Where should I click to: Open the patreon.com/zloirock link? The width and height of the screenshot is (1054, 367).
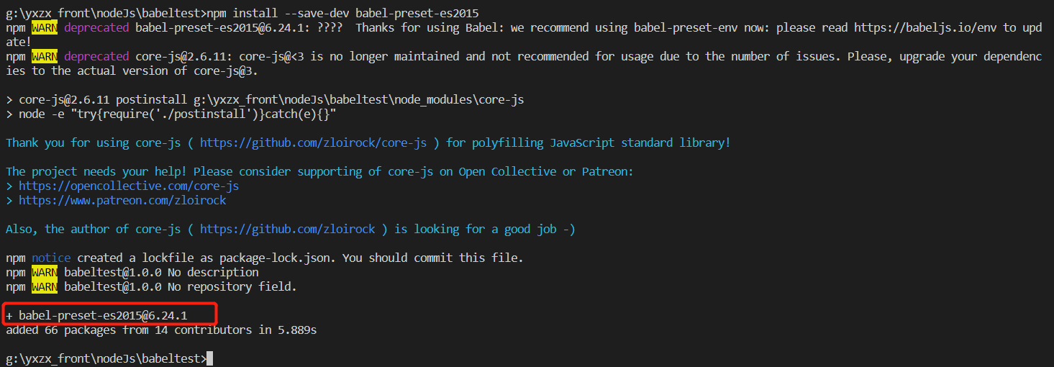coord(122,200)
